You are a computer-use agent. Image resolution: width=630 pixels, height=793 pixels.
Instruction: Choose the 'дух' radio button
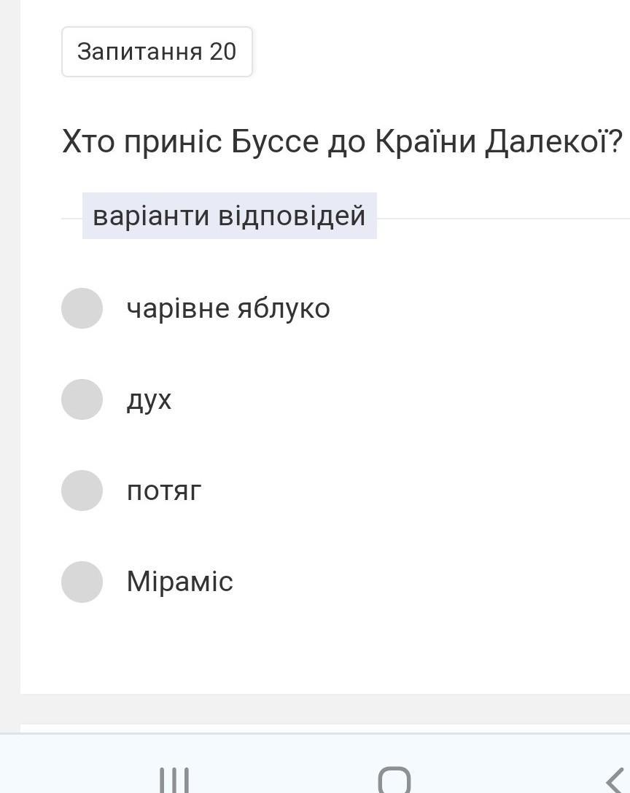click(82, 399)
